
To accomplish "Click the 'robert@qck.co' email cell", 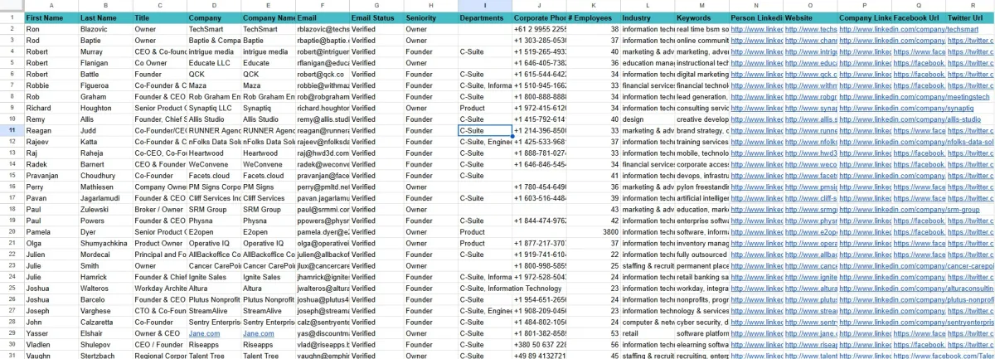I will pyautogui.click(x=322, y=75).
